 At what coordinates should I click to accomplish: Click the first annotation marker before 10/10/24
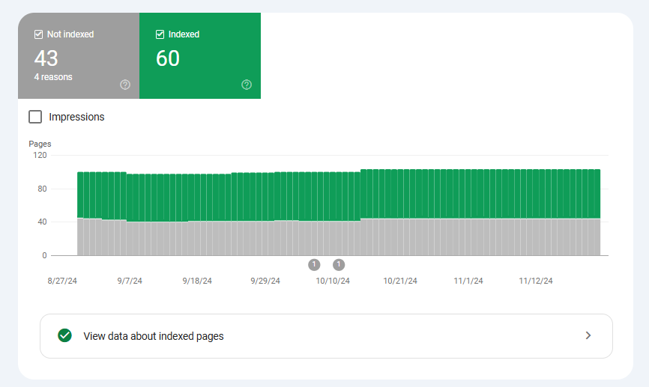point(314,265)
